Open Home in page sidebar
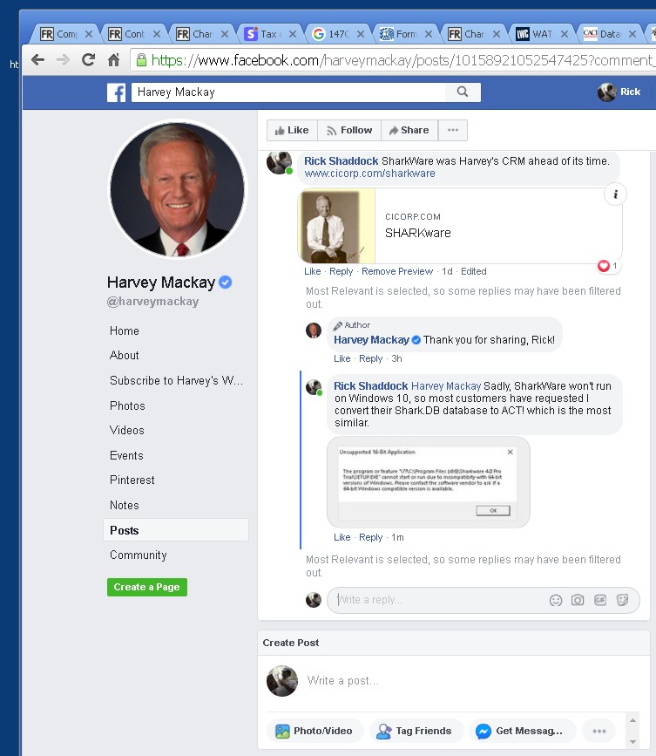Screen dimensions: 656x756 (x=125, y=330)
